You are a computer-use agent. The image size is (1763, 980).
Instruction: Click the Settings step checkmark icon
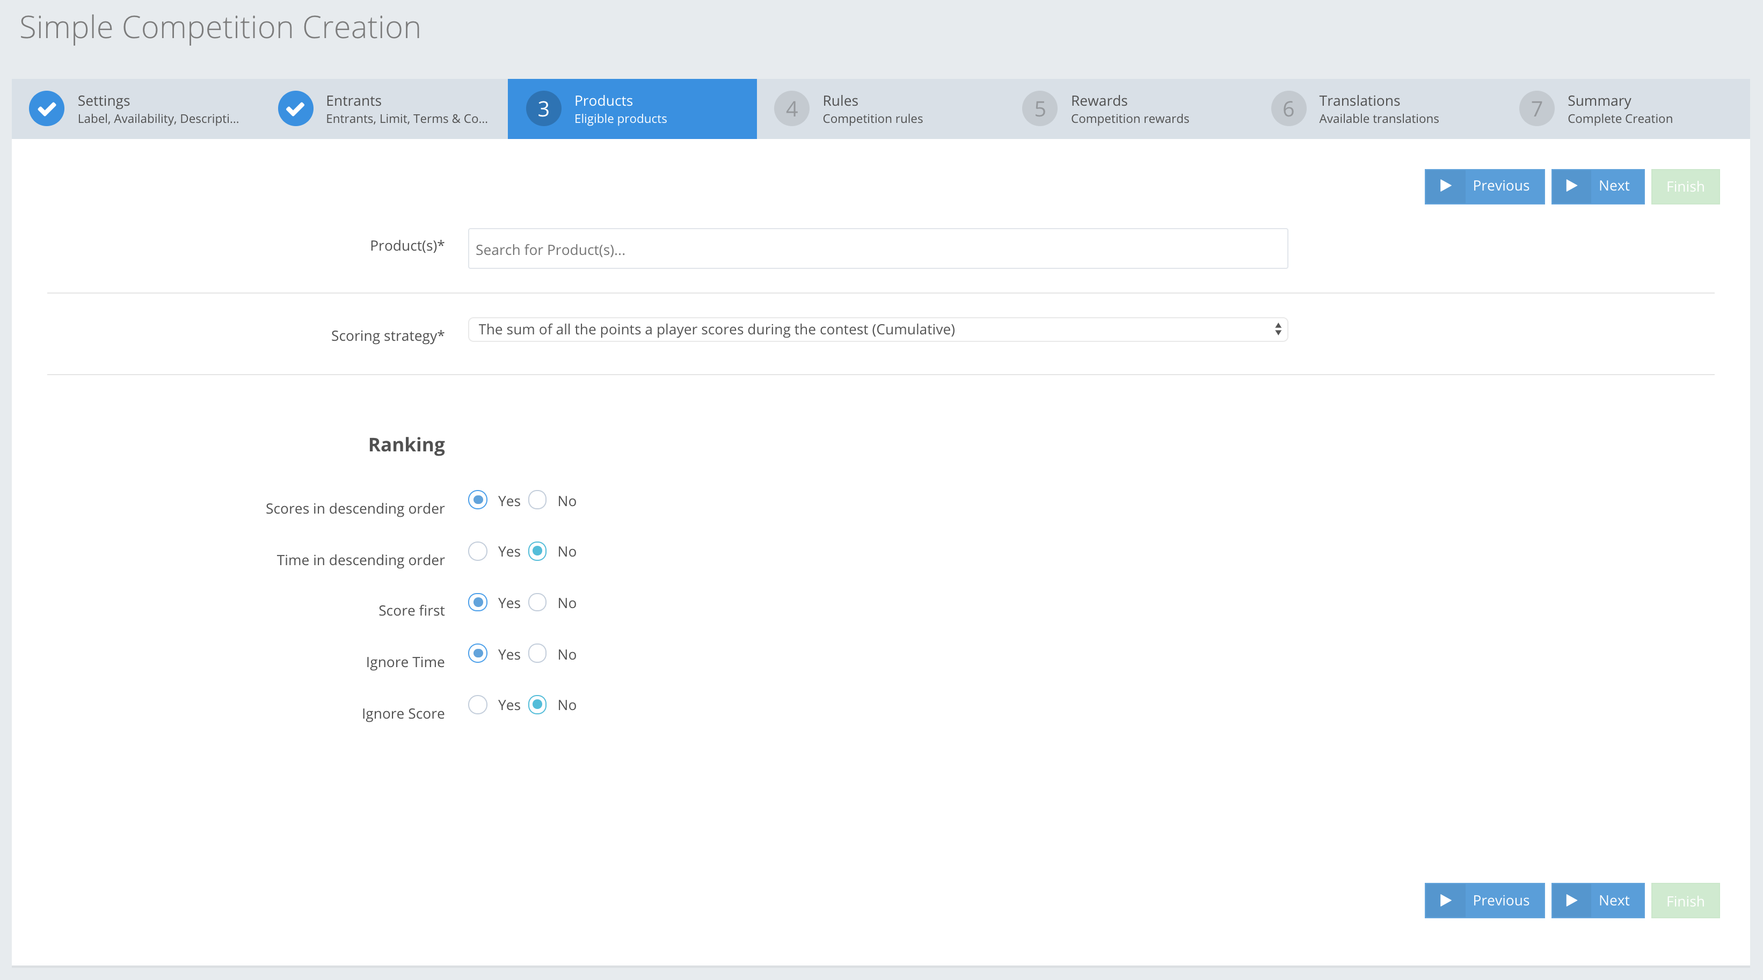47,109
